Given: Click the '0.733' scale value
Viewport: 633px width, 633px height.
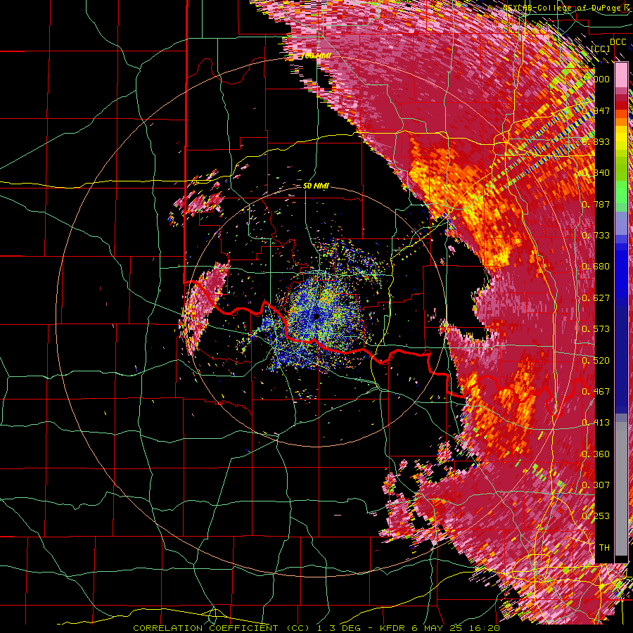Looking at the screenshot, I should (596, 236).
